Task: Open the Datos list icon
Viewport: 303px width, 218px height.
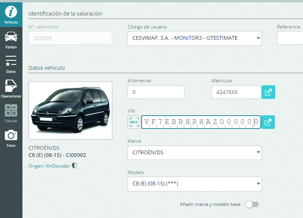Action: (x=11, y=64)
